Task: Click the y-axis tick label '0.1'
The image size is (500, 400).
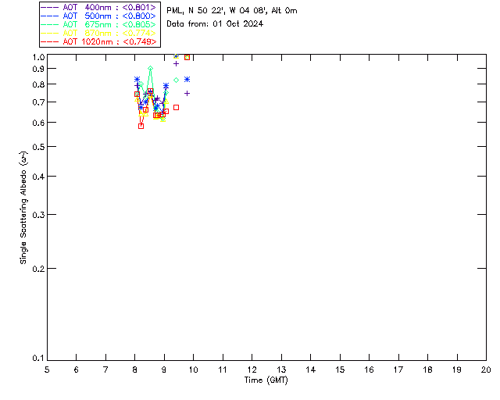Action: (38, 359)
